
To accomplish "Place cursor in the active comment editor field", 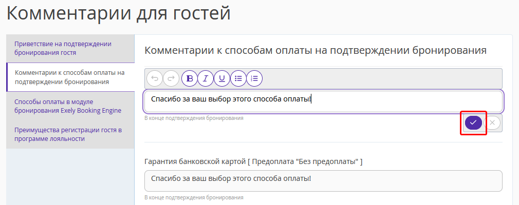I will [x=323, y=101].
